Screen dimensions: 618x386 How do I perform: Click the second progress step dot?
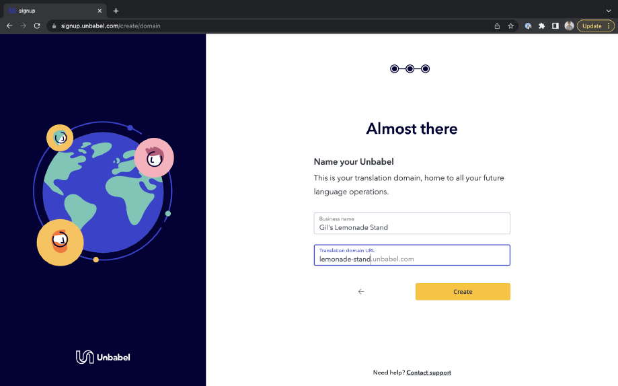pyautogui.click(x=410, y=69)
